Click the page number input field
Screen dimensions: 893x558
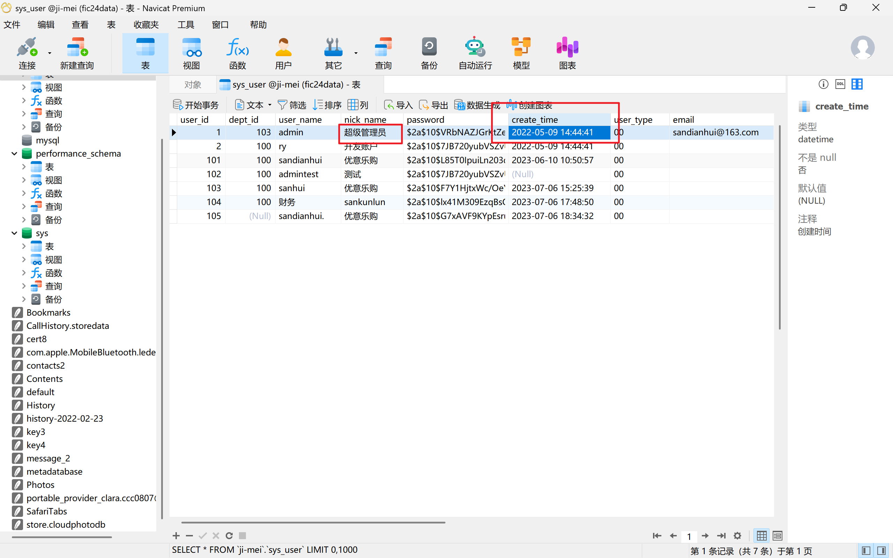click(689, 536)
